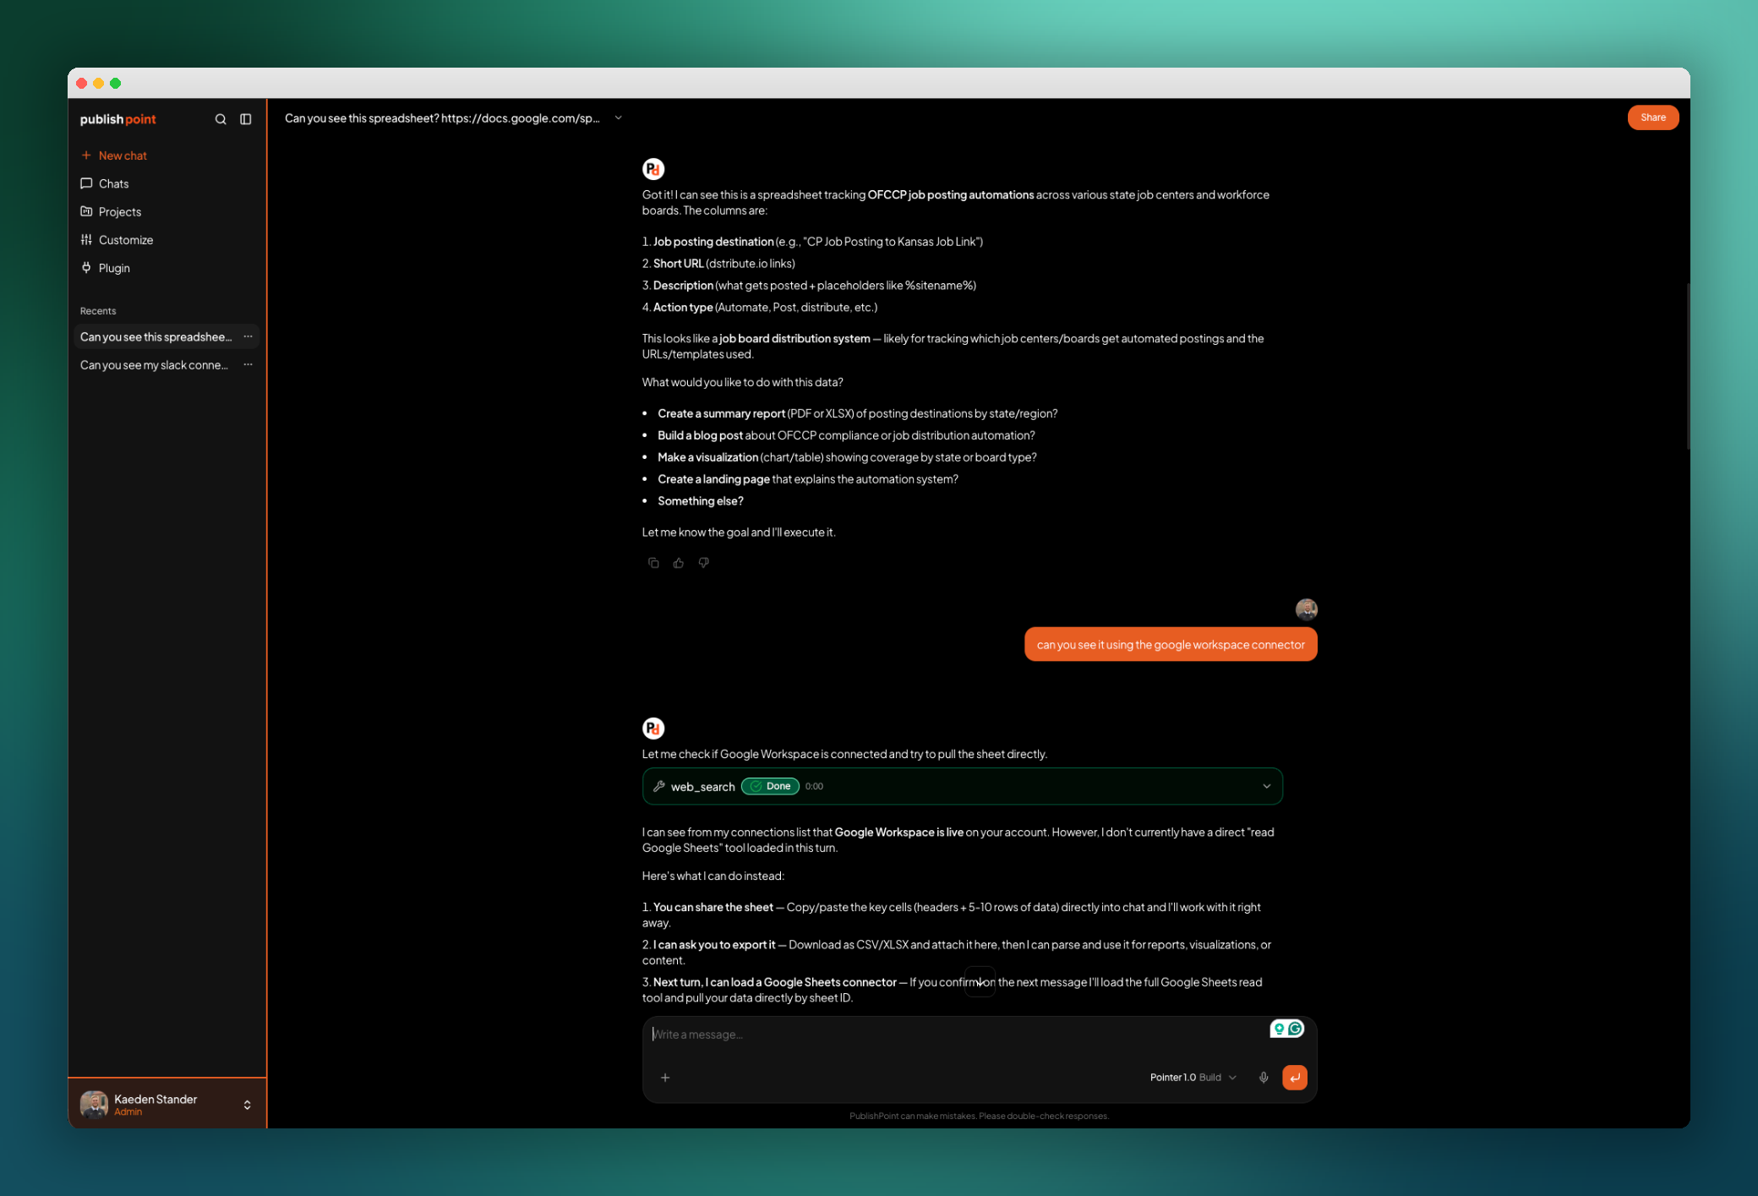Click the microphone voice input icon

[x=1264, y=1078]
